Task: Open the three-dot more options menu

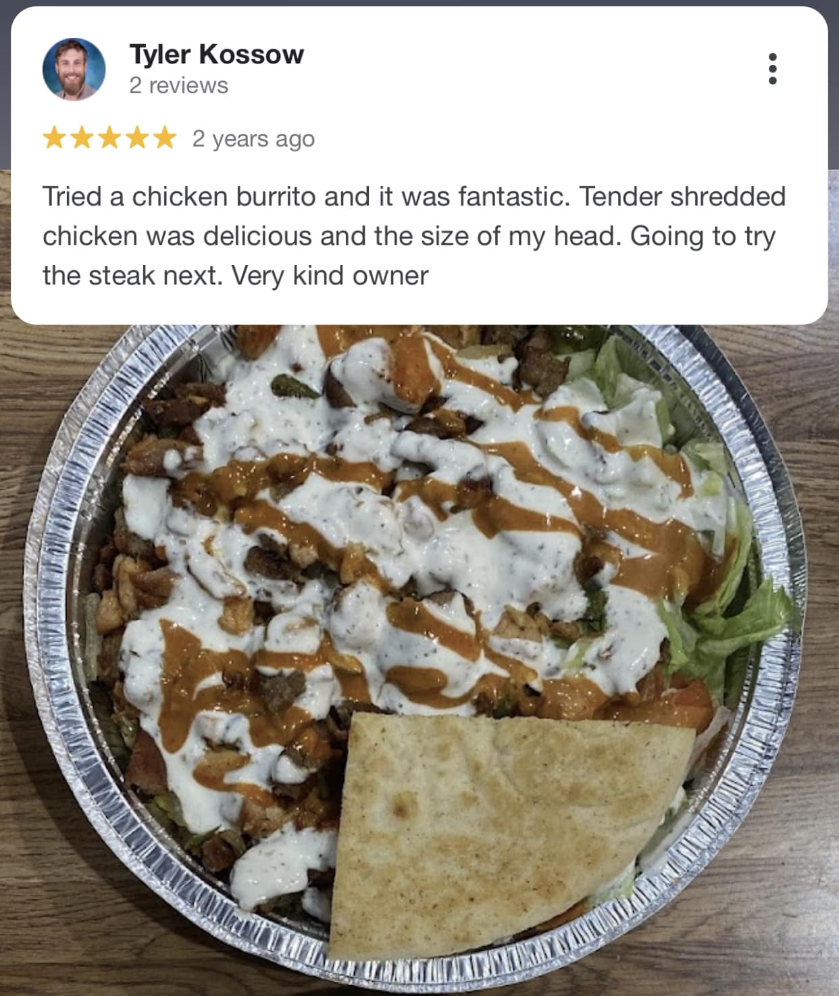Action: (x=773, y=69)
